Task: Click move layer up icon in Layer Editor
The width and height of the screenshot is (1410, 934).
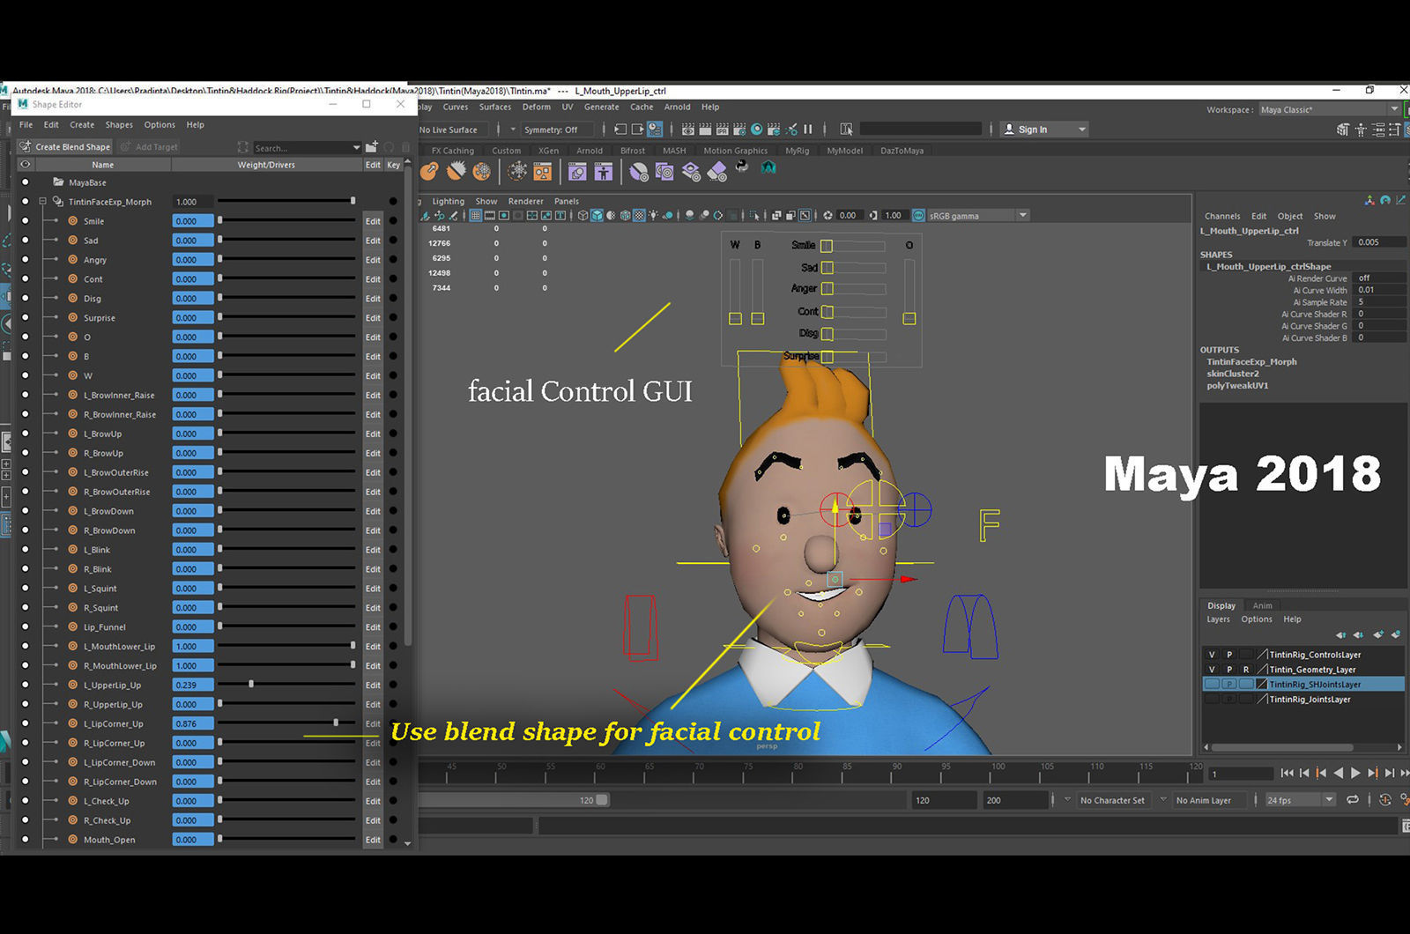Action: click(x=1341, y=635)
